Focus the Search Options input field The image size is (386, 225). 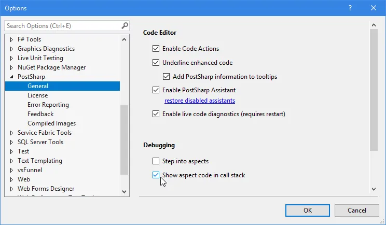63,25
